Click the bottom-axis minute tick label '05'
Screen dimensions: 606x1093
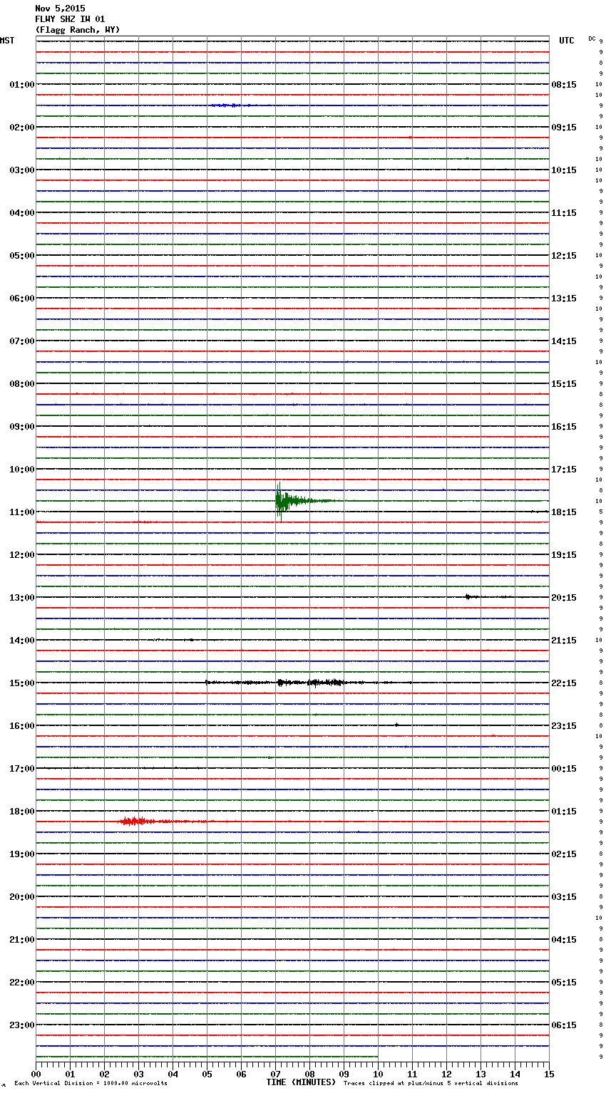[207, 1074]
